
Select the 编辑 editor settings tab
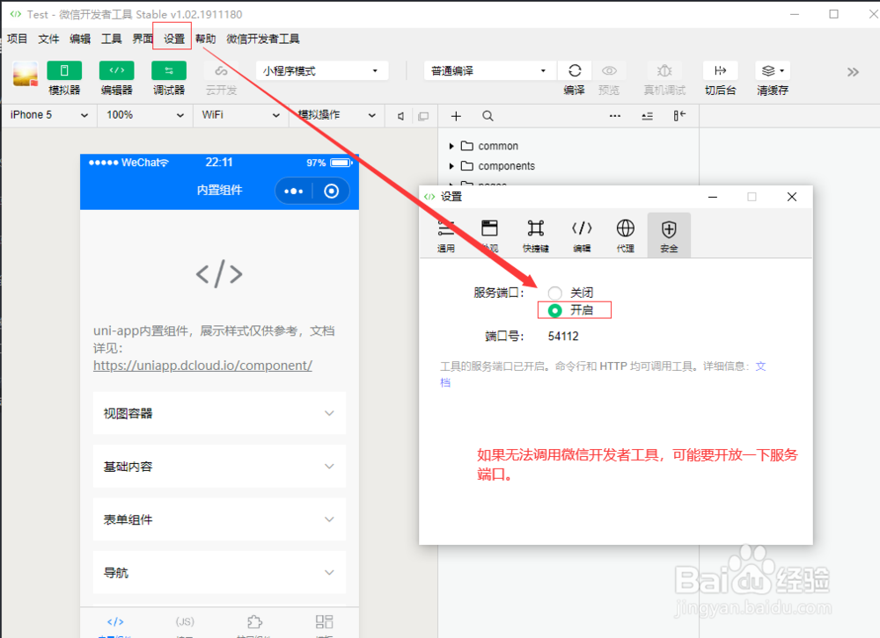[582, 236]
